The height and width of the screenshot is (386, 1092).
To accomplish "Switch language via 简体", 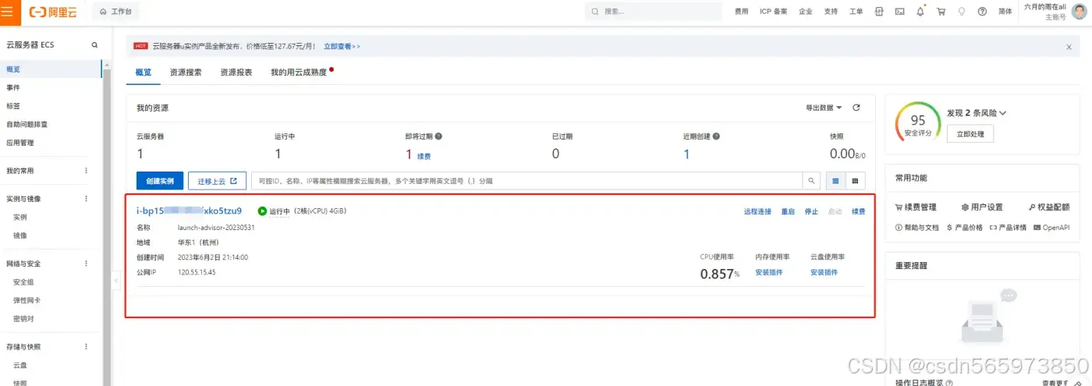I will coord(1005,12).
